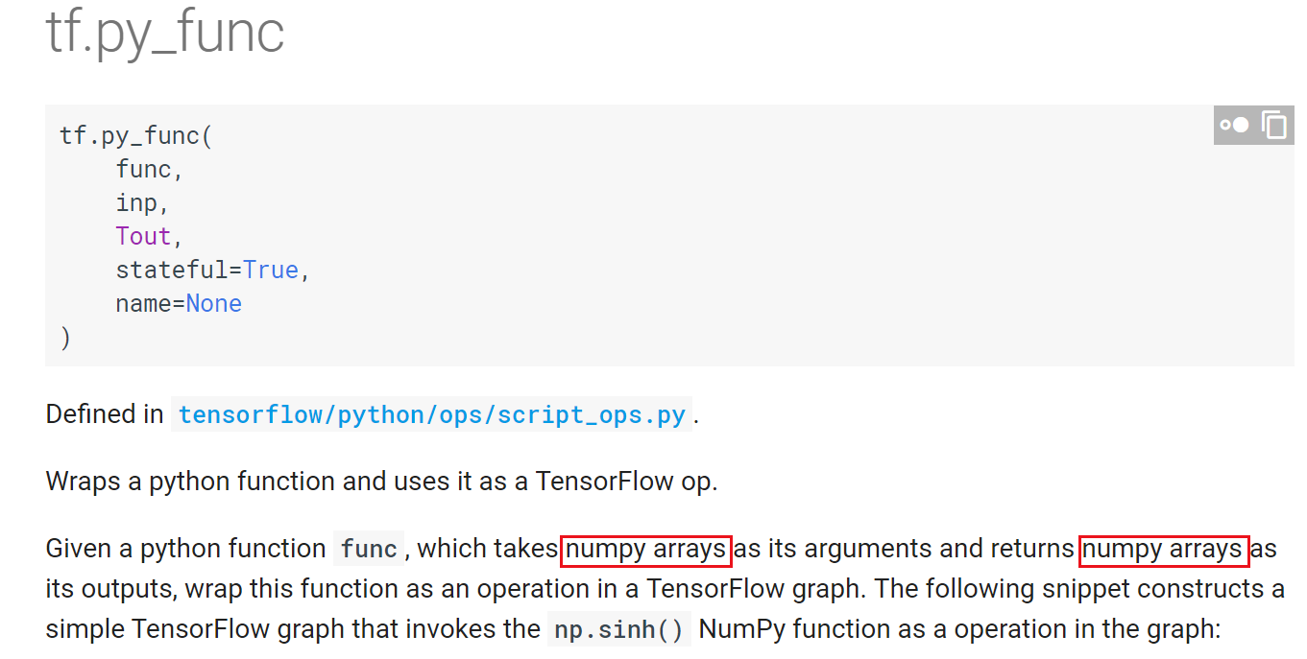The image size is (1307, 659).
Task: Open the tensorflow/python/ops/script_ops.py source link
Action: click(x=431, y=414)
